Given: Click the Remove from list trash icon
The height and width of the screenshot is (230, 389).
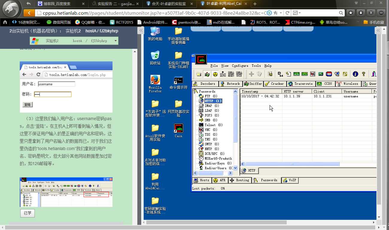Looking at the screenshot, I should click(259, 74).
